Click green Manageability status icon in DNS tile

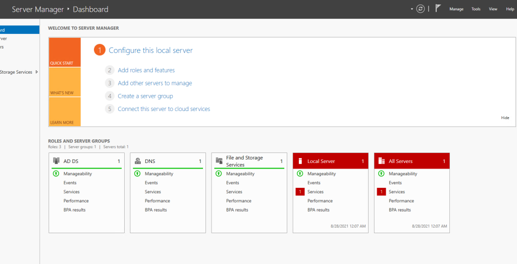(137, 174)
